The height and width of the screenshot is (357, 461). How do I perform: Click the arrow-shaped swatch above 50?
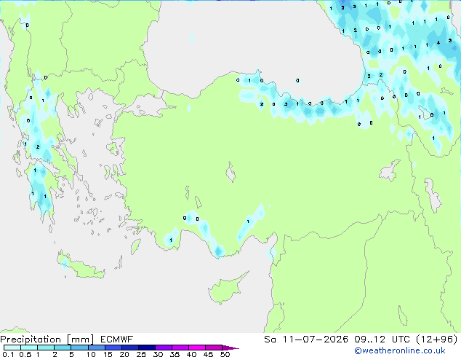[x=230, y=348]
